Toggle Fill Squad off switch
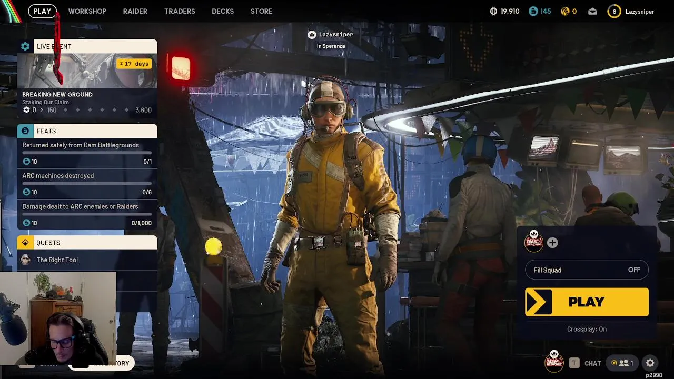 (587, 270)
